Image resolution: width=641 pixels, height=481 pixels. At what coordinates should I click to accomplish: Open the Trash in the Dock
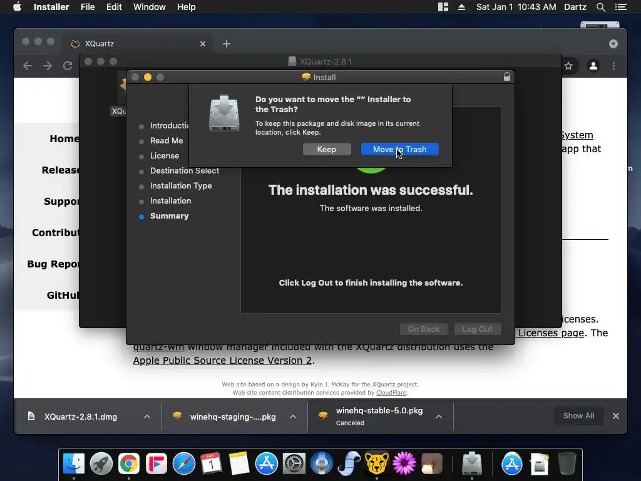click(567, 463)
